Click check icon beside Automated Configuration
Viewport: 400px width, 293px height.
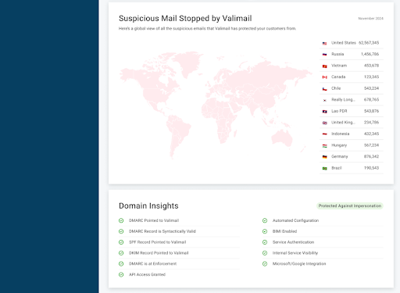(x=265, y=220)
